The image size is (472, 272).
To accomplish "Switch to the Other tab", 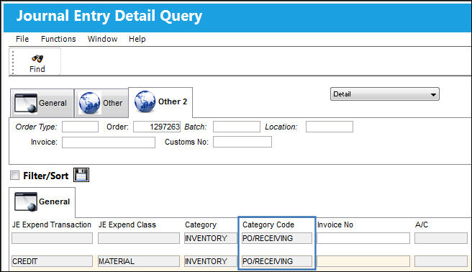I will tap(101, 103).
